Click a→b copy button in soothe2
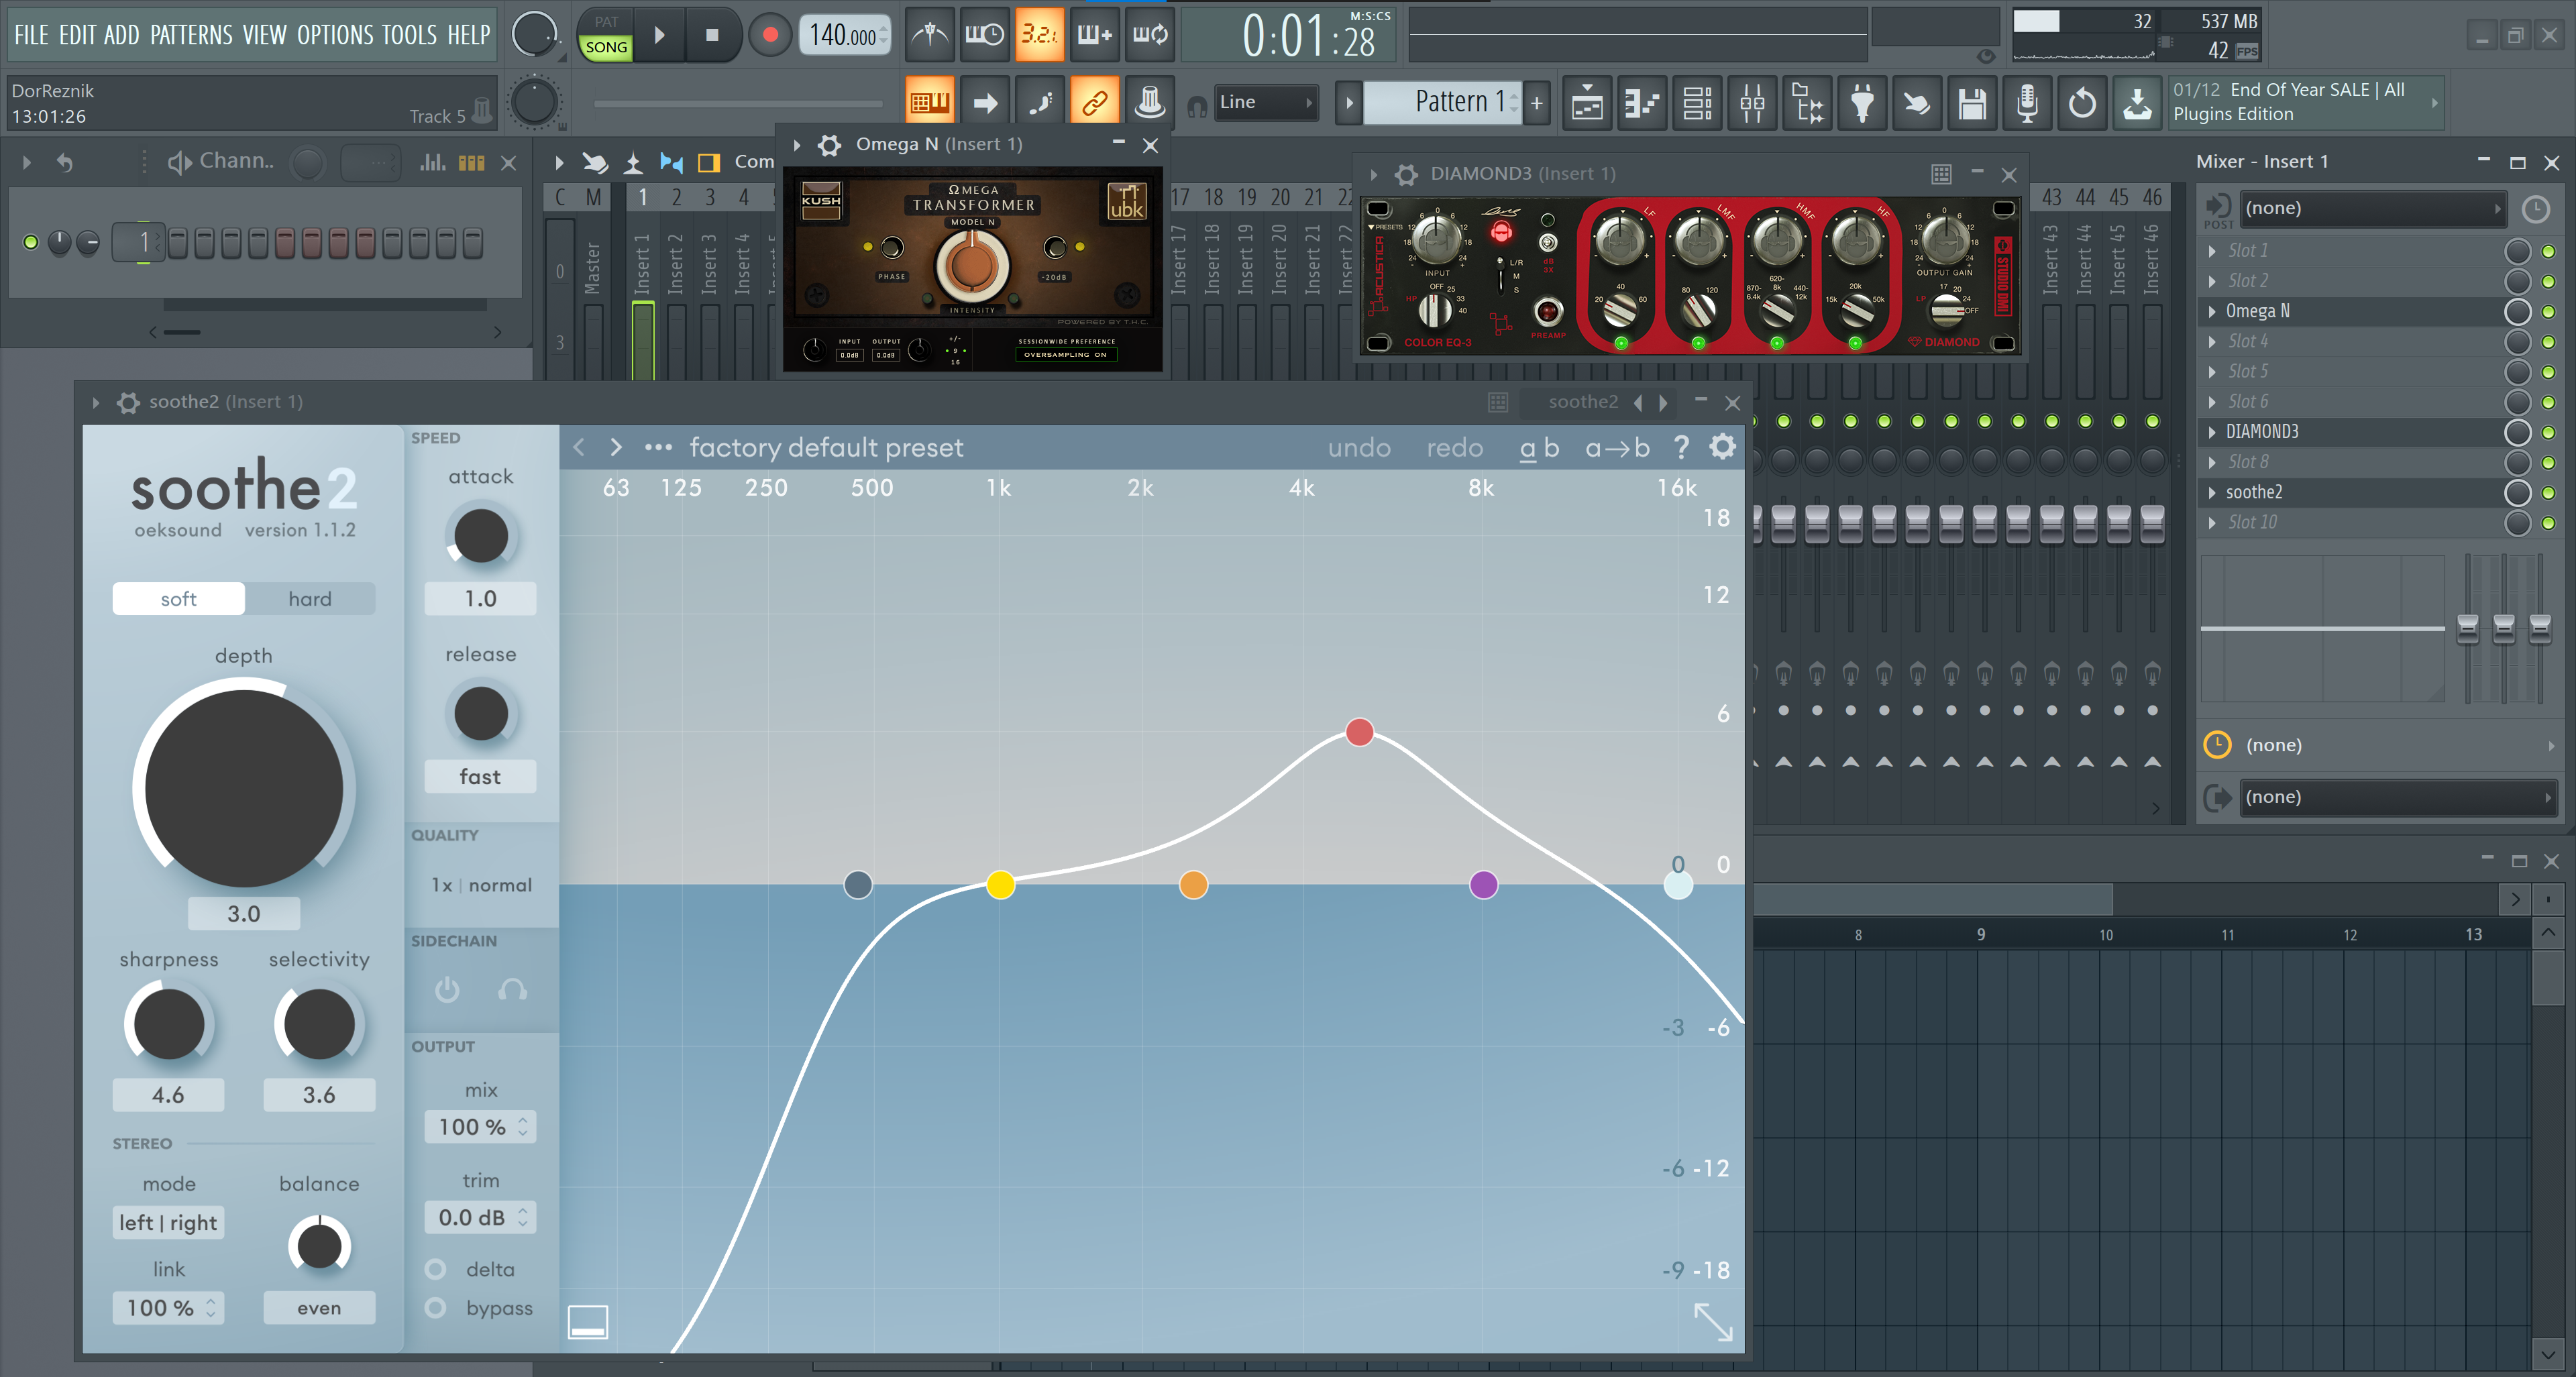This screenshot has width=2576, height=1377. (1617, 448)
